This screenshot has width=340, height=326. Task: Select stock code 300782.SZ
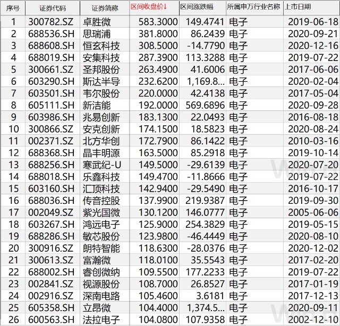[x=51, y=22]
